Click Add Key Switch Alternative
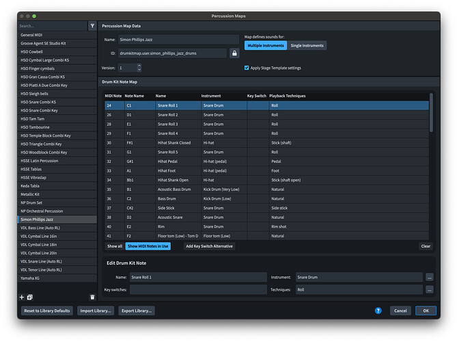 pyautogui.click(x=209, y=246)
